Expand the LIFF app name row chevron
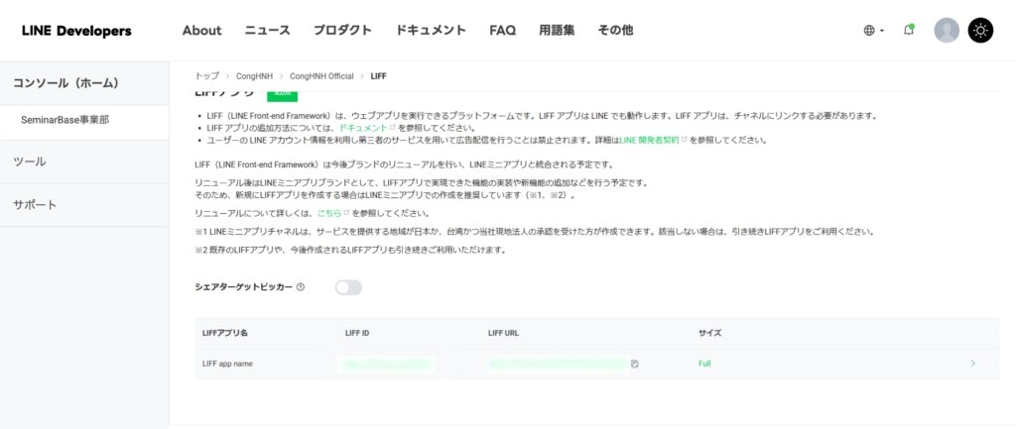Viewport: 1016px width, 429px height. click(972, 364)
